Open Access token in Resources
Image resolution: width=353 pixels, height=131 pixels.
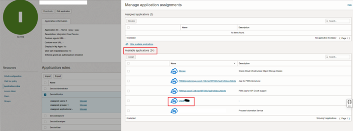[x=10, y=91]
